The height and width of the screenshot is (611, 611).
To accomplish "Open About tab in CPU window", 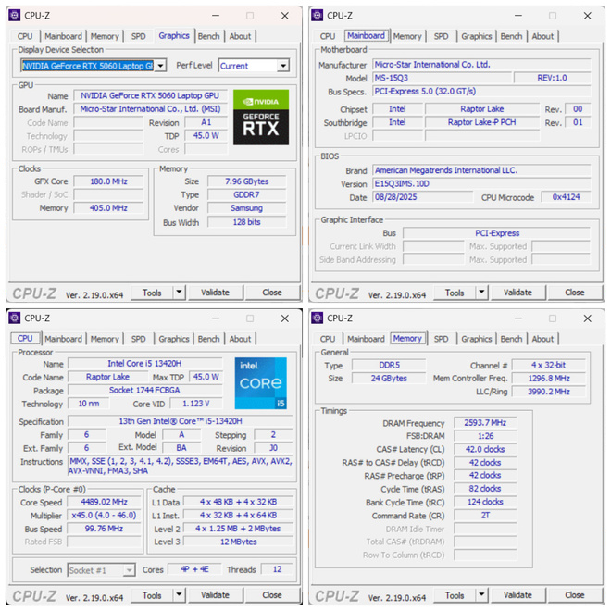I will [240, 339].
